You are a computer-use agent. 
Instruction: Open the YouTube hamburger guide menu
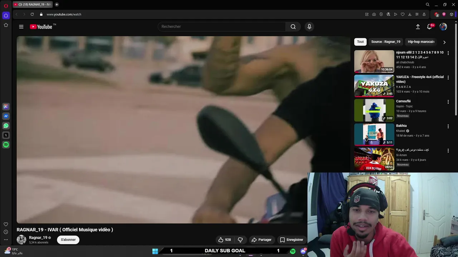pos(21,26)
